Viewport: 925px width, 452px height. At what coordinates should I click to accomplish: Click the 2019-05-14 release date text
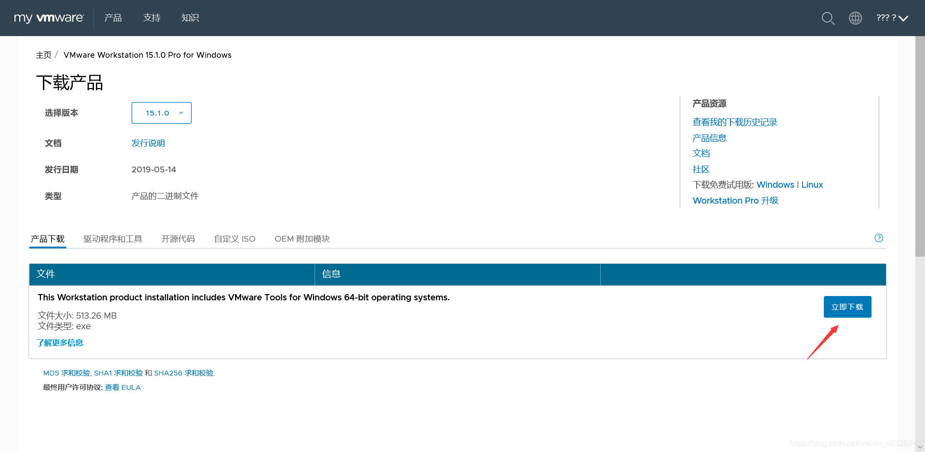pos(154,169)
